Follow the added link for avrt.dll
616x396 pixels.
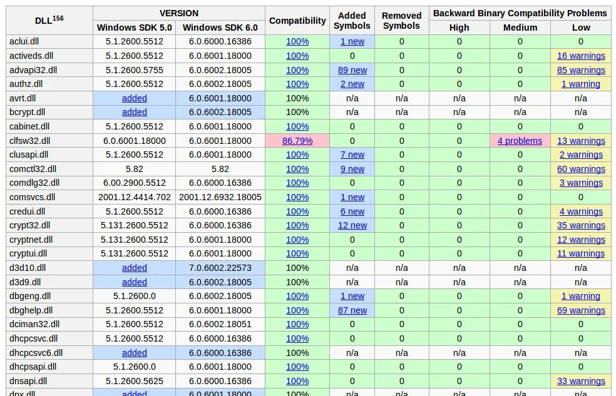click(x=135, y=98)
